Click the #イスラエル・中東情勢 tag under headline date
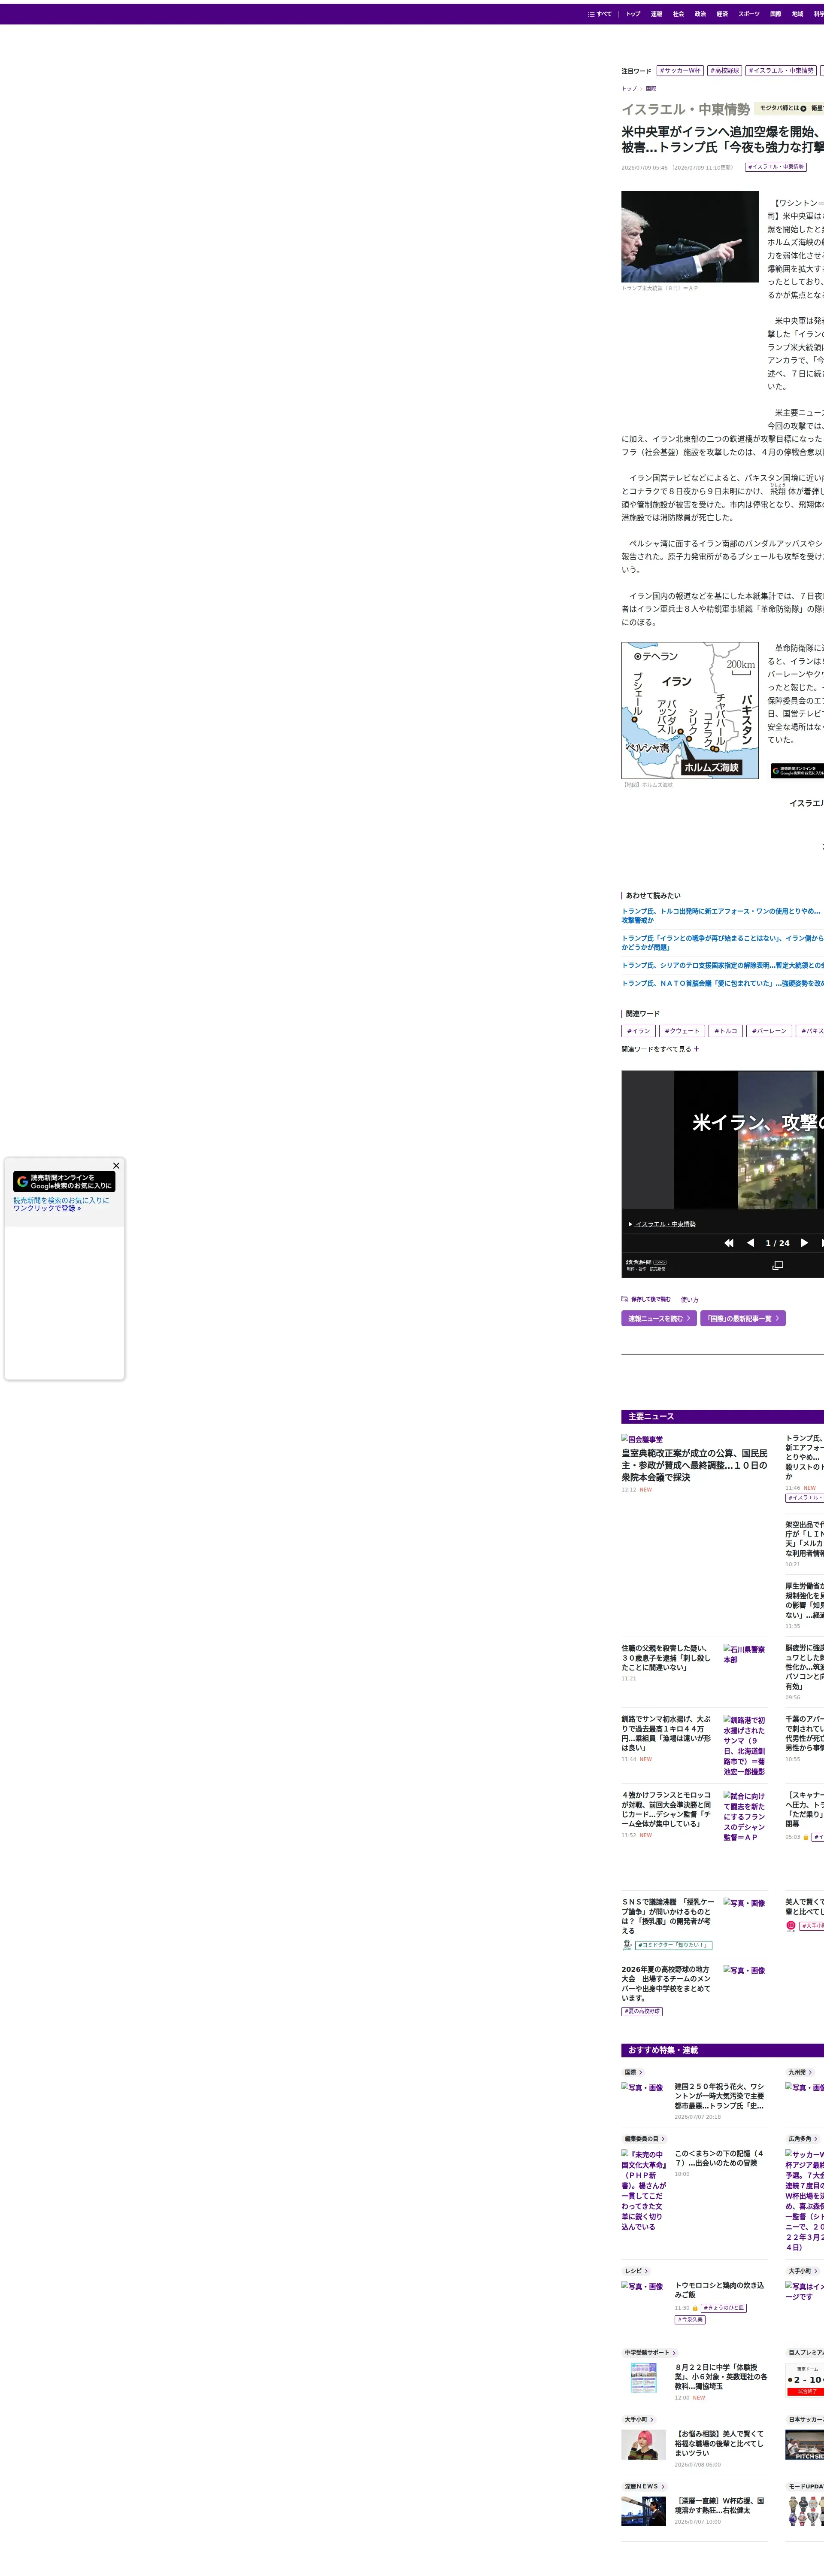824x2576 pixels. (775, 167)
